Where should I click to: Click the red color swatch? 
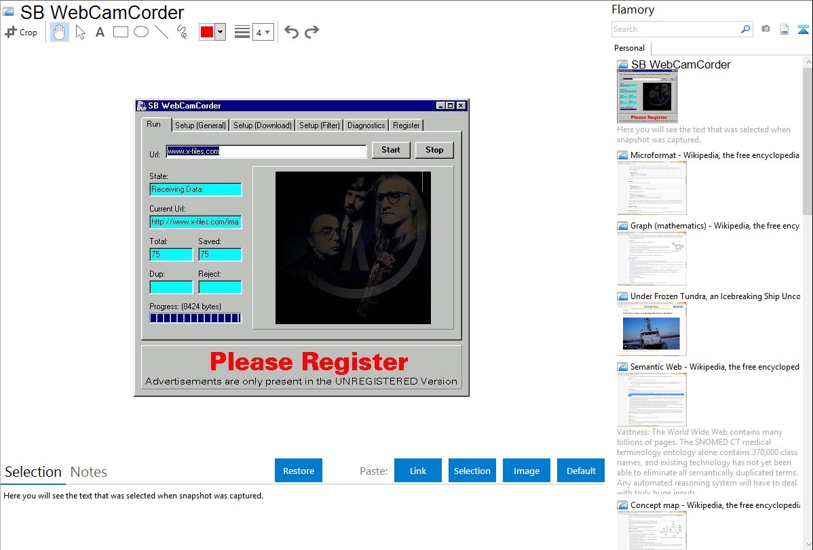[x=207, y=32]
